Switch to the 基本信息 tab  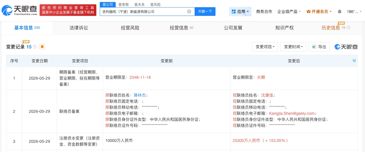27,28
